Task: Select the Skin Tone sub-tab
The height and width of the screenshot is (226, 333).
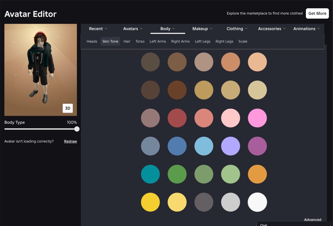Action: (x=110, y=41)
